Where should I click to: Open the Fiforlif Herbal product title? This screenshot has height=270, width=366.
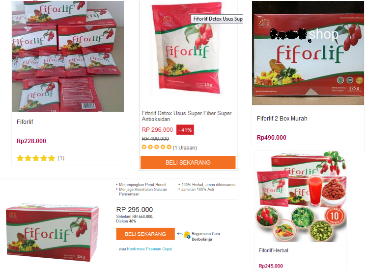tap(273, 250)
